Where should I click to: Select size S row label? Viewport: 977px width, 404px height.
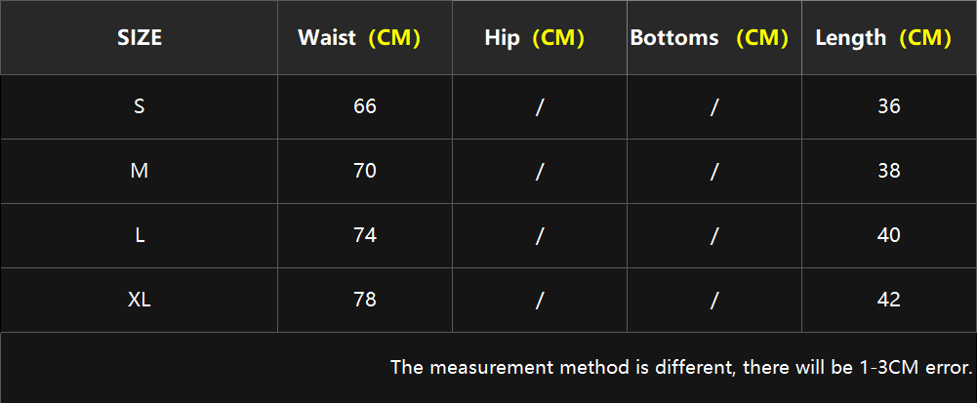139,107
